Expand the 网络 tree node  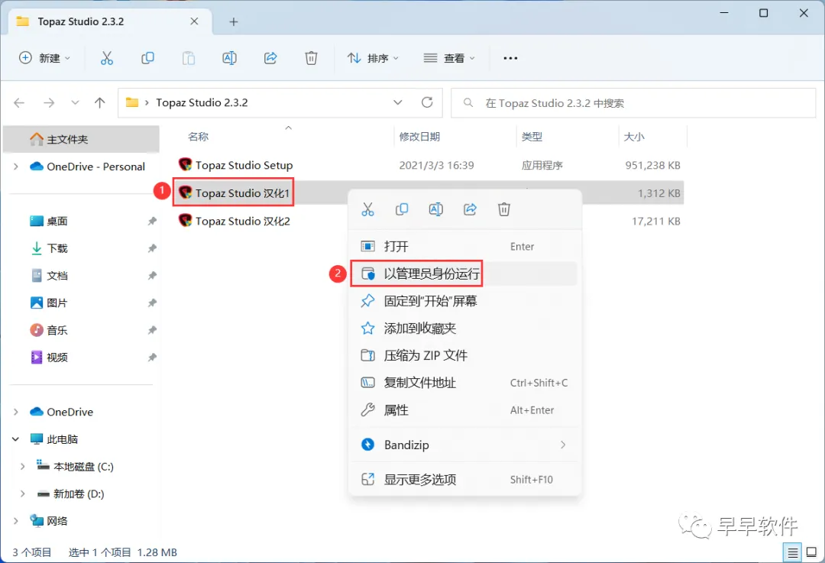tap(16, 521)
